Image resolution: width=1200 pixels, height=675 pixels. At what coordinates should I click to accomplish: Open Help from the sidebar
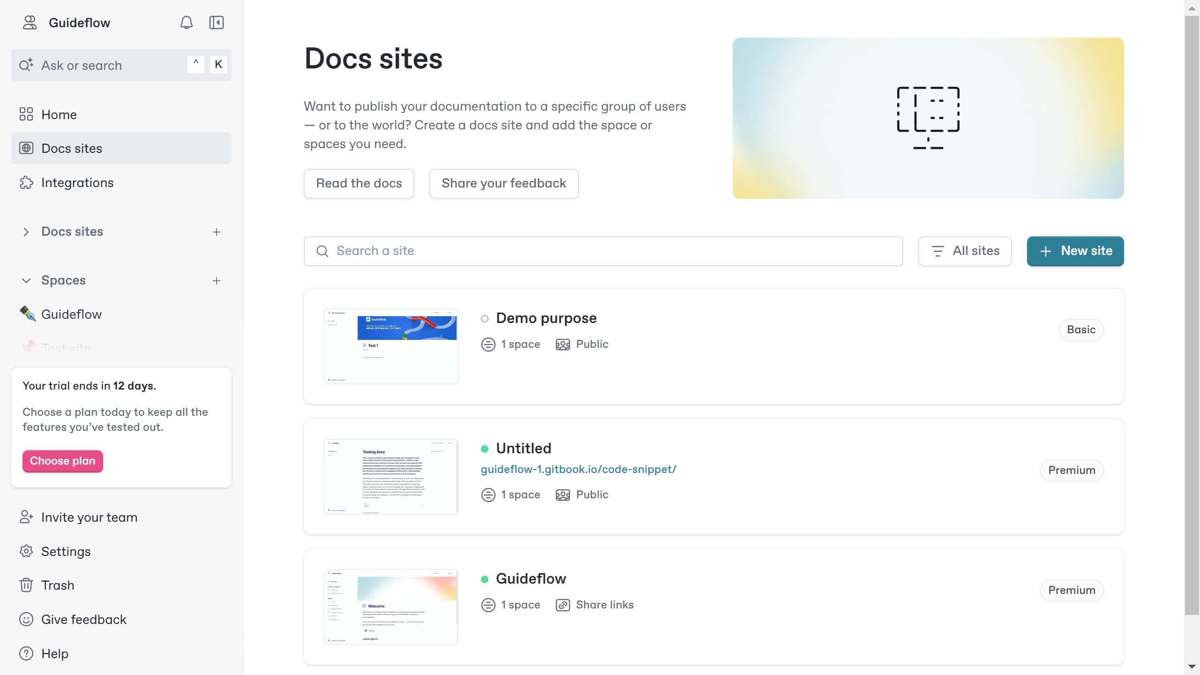click(121, 653)
